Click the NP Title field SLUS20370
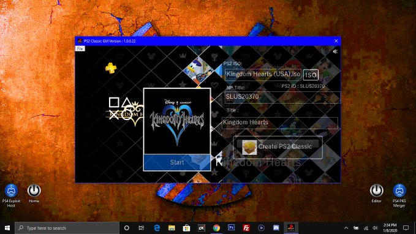Viewport: 416px width, 234px height. [x=282, y=97]
